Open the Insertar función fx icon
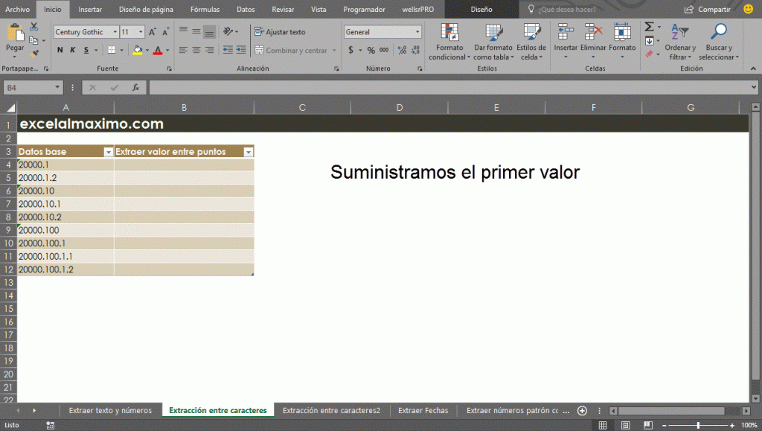Viewport: 762px width, 431px height. pyautogui.click(x=135, y=87)
